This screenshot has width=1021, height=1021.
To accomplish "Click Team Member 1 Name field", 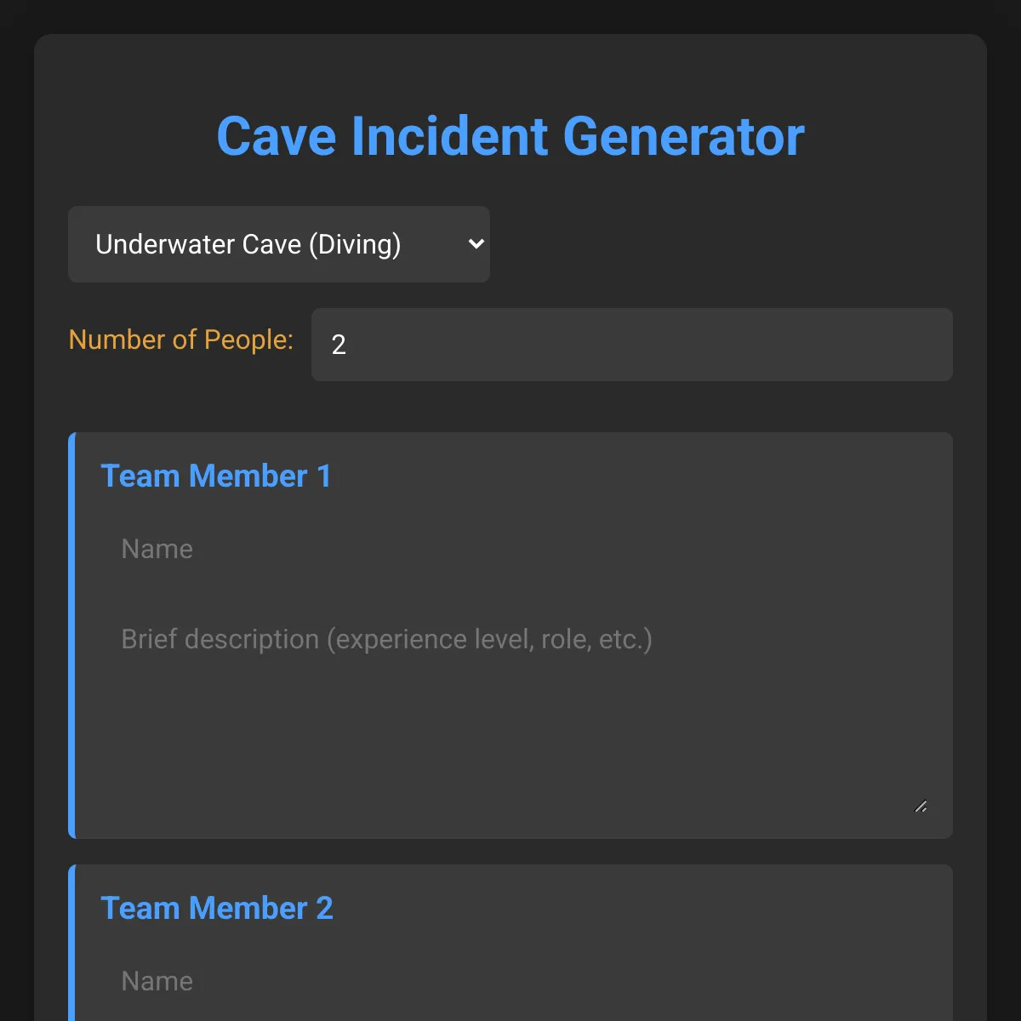I will point(514,549).
